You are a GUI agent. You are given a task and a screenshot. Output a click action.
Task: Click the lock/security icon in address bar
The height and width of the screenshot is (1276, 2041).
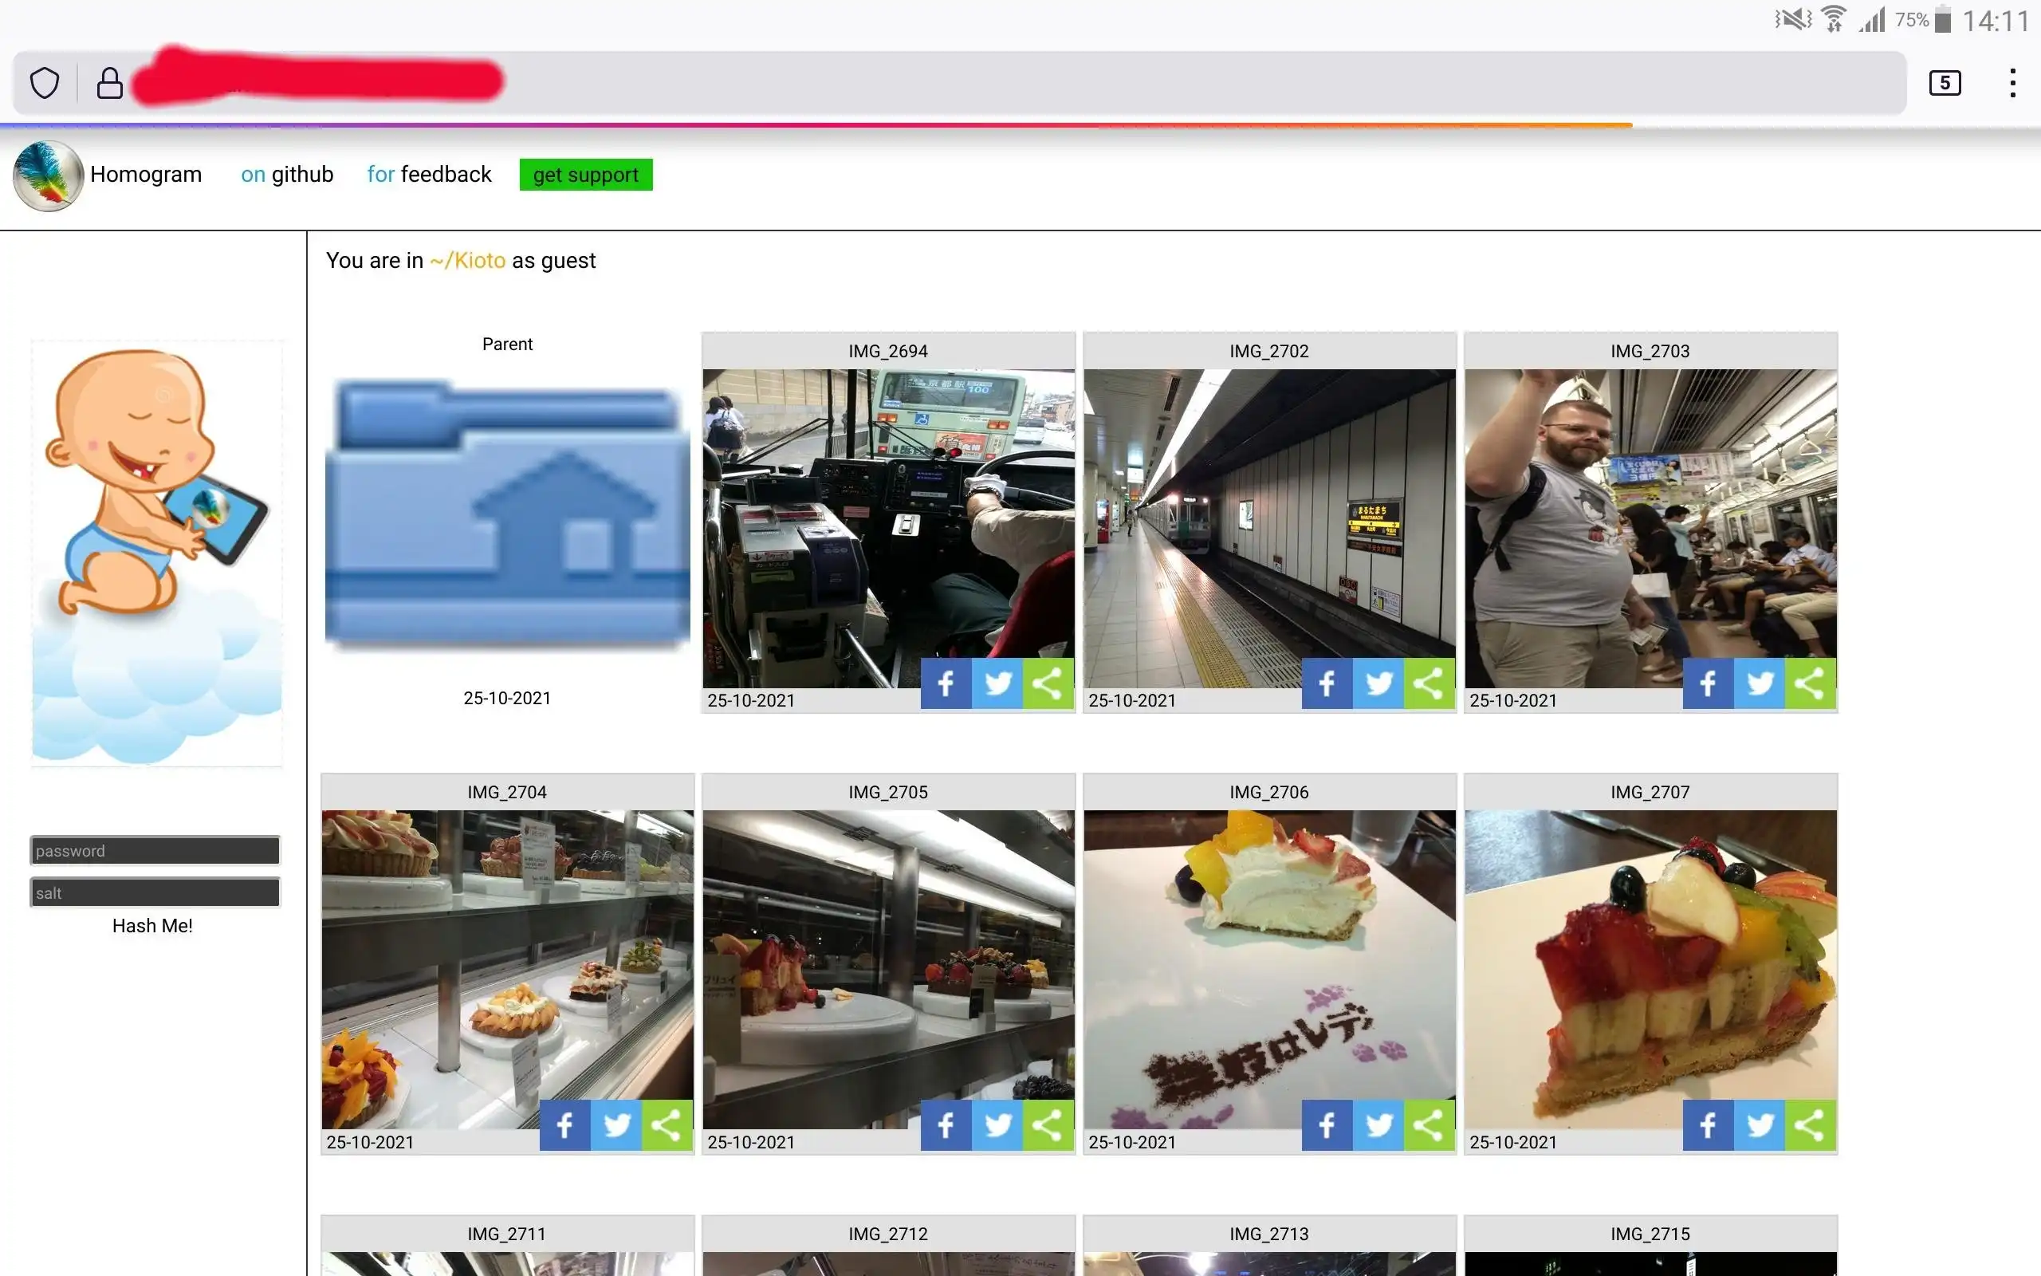point(108,81)
